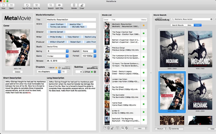Select Hyena Road movie row

pos(125,104)
